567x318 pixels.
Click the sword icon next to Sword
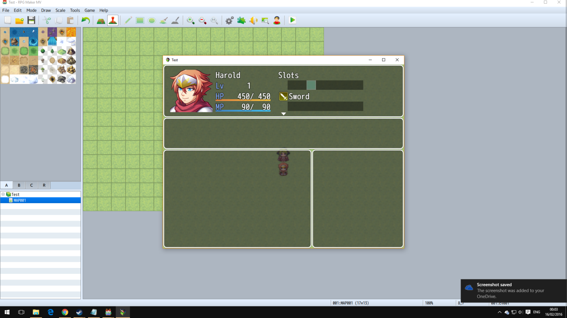283,97
